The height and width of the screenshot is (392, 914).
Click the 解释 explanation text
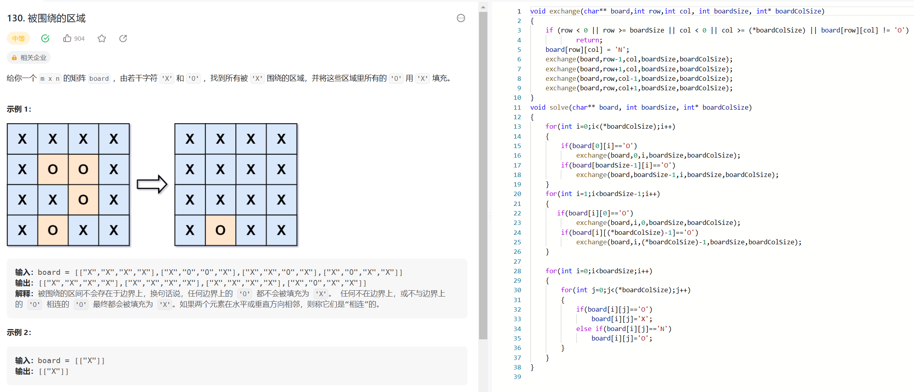point(230,299)
